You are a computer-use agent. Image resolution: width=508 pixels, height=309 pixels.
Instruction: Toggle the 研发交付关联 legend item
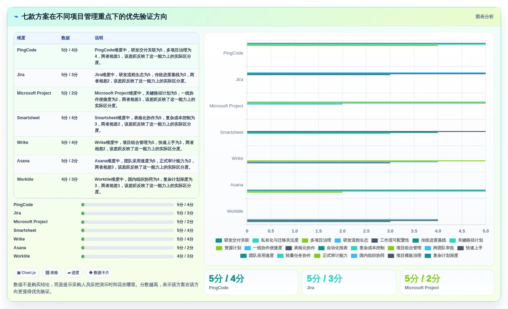click(232, 240)
